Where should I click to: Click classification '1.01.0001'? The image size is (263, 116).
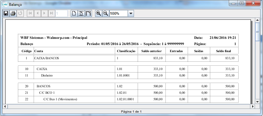pos(123,76)
